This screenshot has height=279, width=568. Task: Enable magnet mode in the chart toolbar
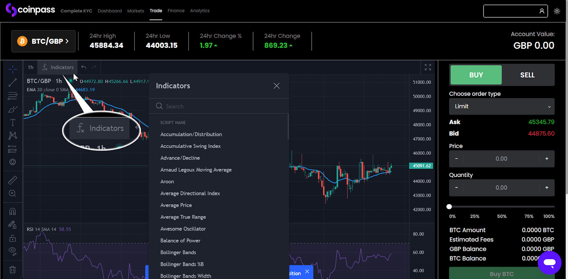(x=12, y=212)
